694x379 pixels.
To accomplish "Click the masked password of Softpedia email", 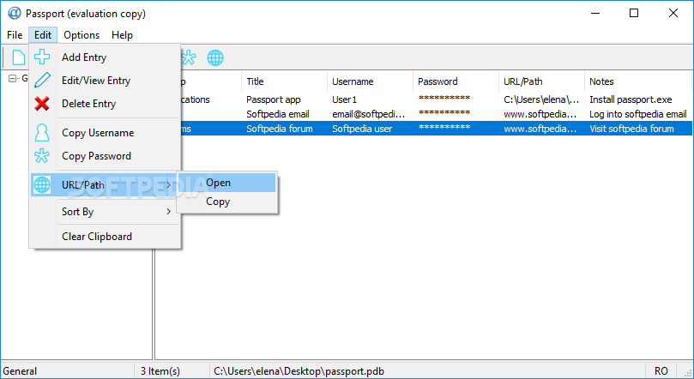I will pos(444,114).
